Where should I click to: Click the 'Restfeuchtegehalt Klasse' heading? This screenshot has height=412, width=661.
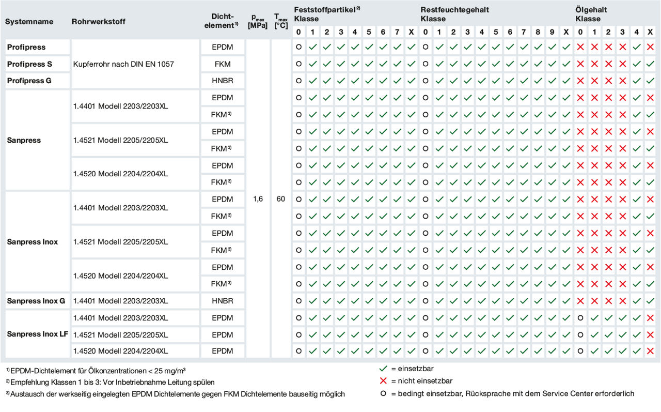(455, 14)
